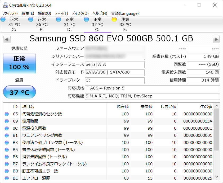Go to next disk with right arrow

tap(216, 39)
